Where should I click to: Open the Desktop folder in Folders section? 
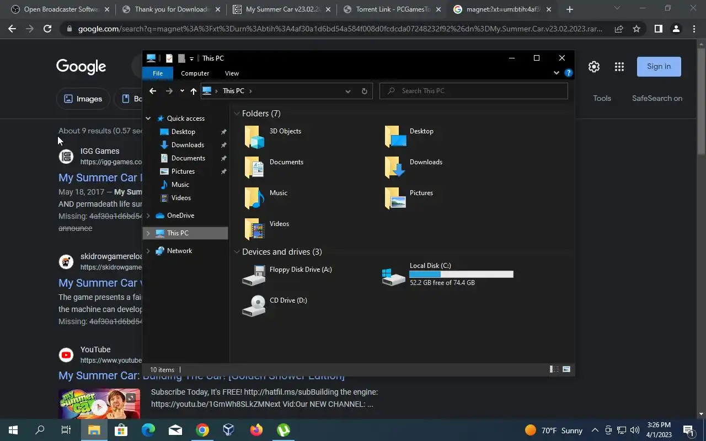(x=409, y=137)
